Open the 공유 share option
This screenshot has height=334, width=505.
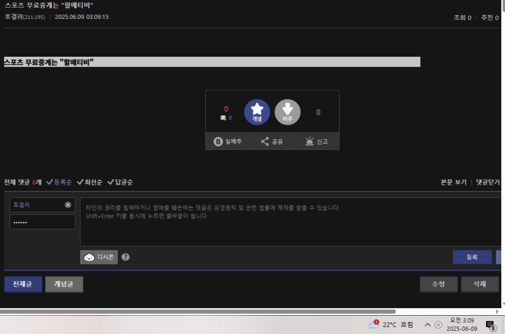[x=272, y=142]
